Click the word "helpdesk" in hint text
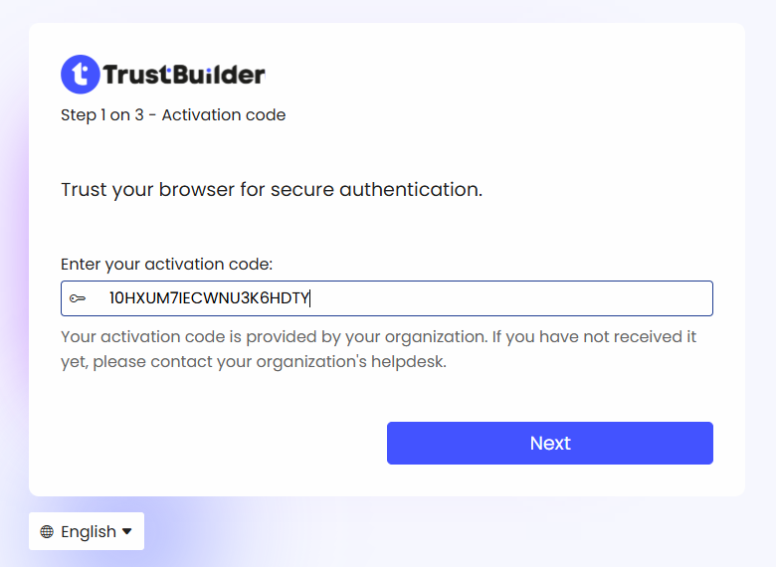Screen dimensions: 776x567 [x=410, y=361]
